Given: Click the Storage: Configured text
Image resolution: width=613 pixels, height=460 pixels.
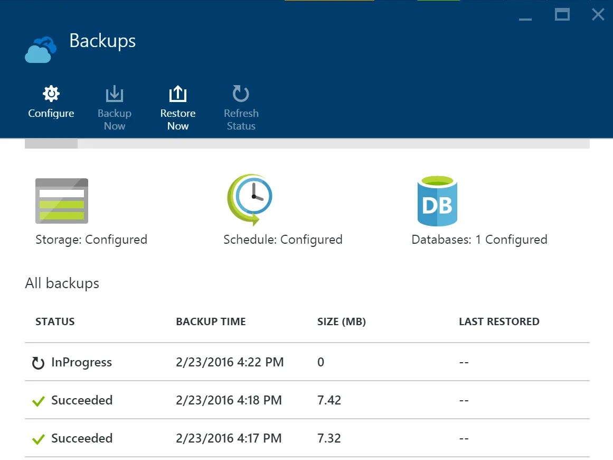Looking at the screenshot, I should (x=91, y=240).
